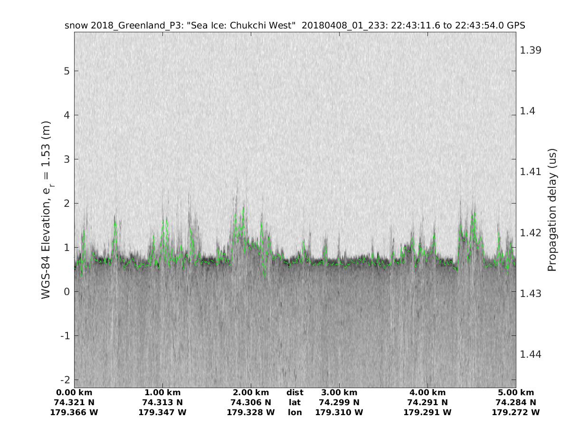Click the 1.43 propagation delay tick label

pyautogui.click(x=531, y=294)
